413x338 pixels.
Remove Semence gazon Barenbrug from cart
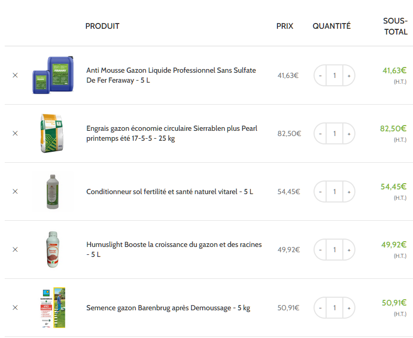click(15, 308)
